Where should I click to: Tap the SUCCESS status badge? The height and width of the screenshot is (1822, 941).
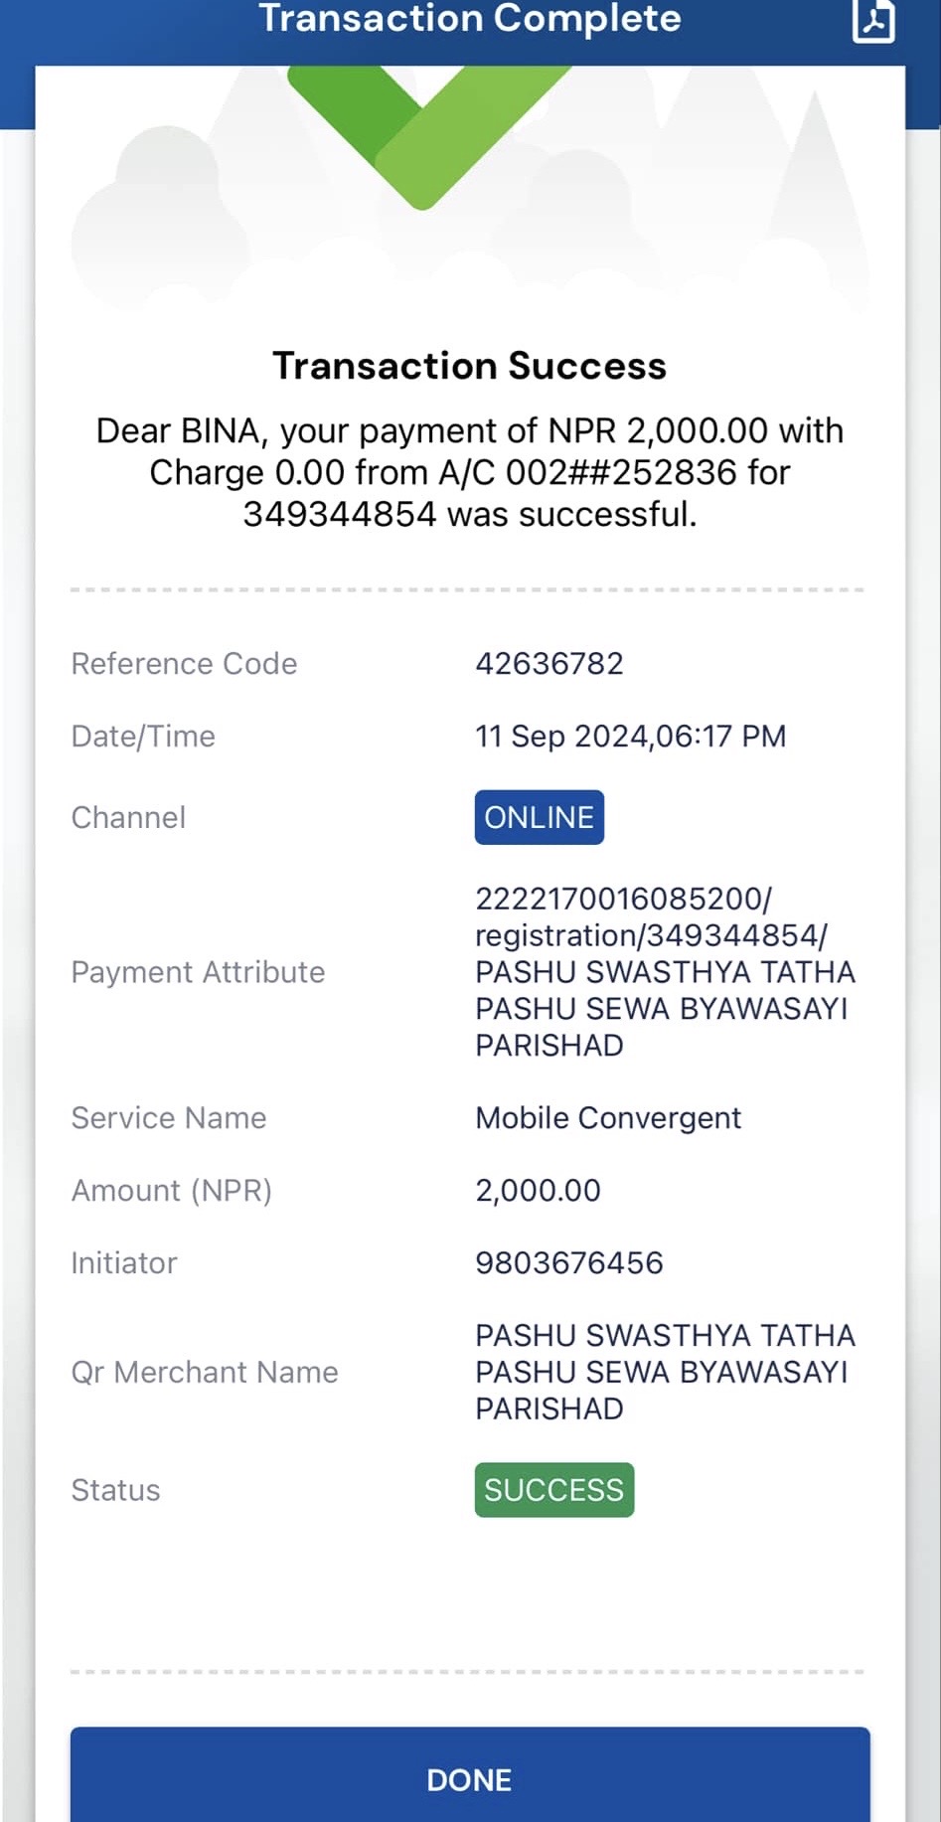pos(554,1490)
